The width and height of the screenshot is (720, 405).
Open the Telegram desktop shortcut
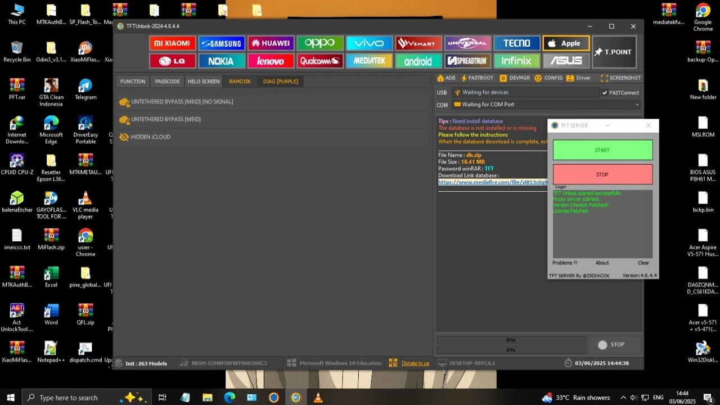(85, 89)
